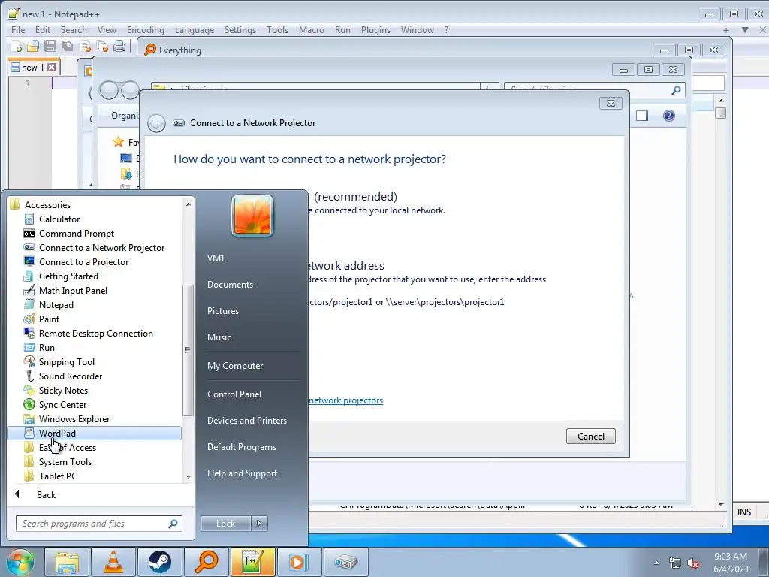Image resolution: width=769 pixels, height=577 pixels.
Task: Open the network projectors help link
Action: [x=345, y=400]
